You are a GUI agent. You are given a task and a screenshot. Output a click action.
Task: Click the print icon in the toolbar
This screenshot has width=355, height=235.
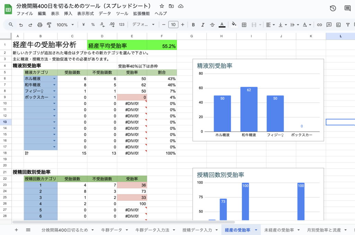click(x=40, y=25)
